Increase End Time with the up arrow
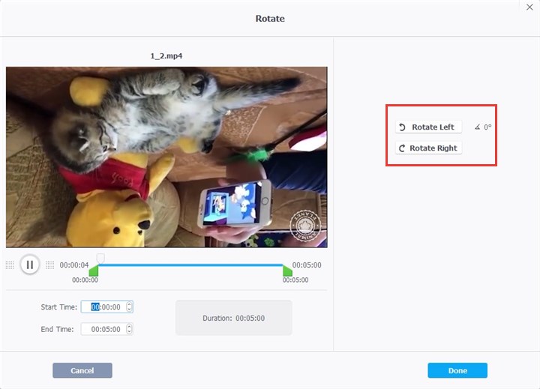540x389 pixels. point(129,326)
